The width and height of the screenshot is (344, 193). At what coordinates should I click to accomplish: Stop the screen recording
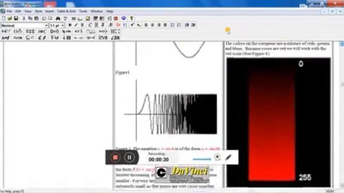pos(115,157)
